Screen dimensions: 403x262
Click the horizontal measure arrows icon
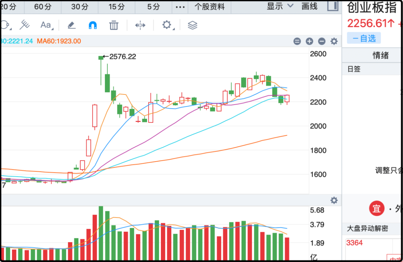coord(140,25)
